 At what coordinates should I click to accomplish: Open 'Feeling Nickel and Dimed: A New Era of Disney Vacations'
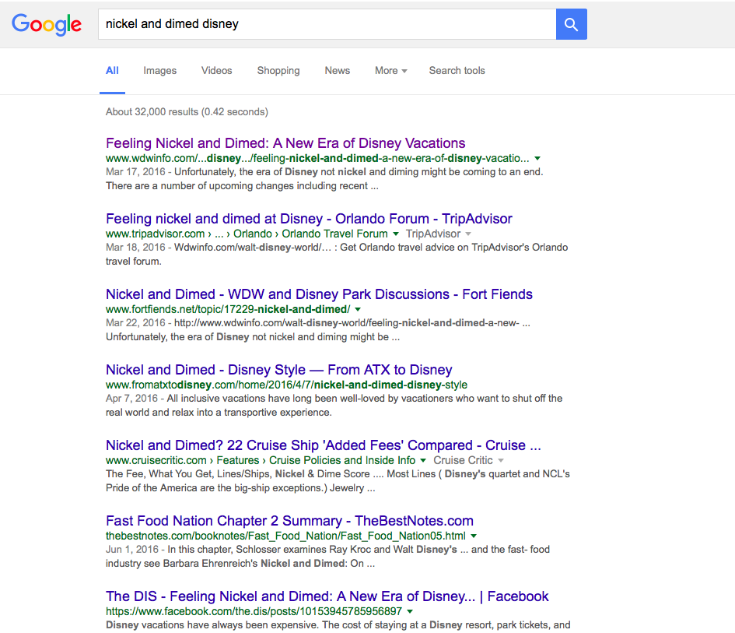pyautogui.click(x=285, y=142)
